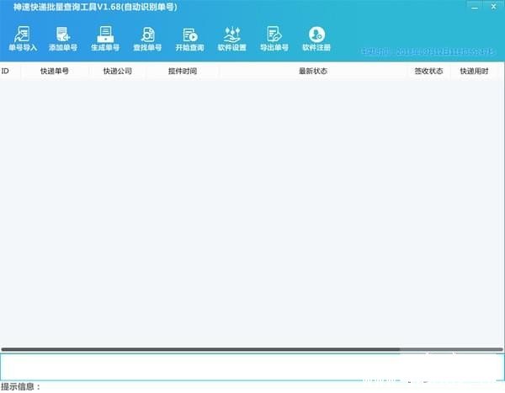Sort by 快递单号 column header
This screenshot has height=393, width=505.
click(x=54, y=72)
